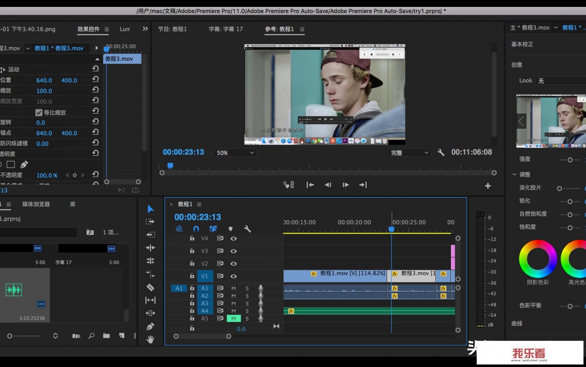Step back one frame in monitor
Screen dimensions: 586x367
pyautogui.click(x=328, y=185)
